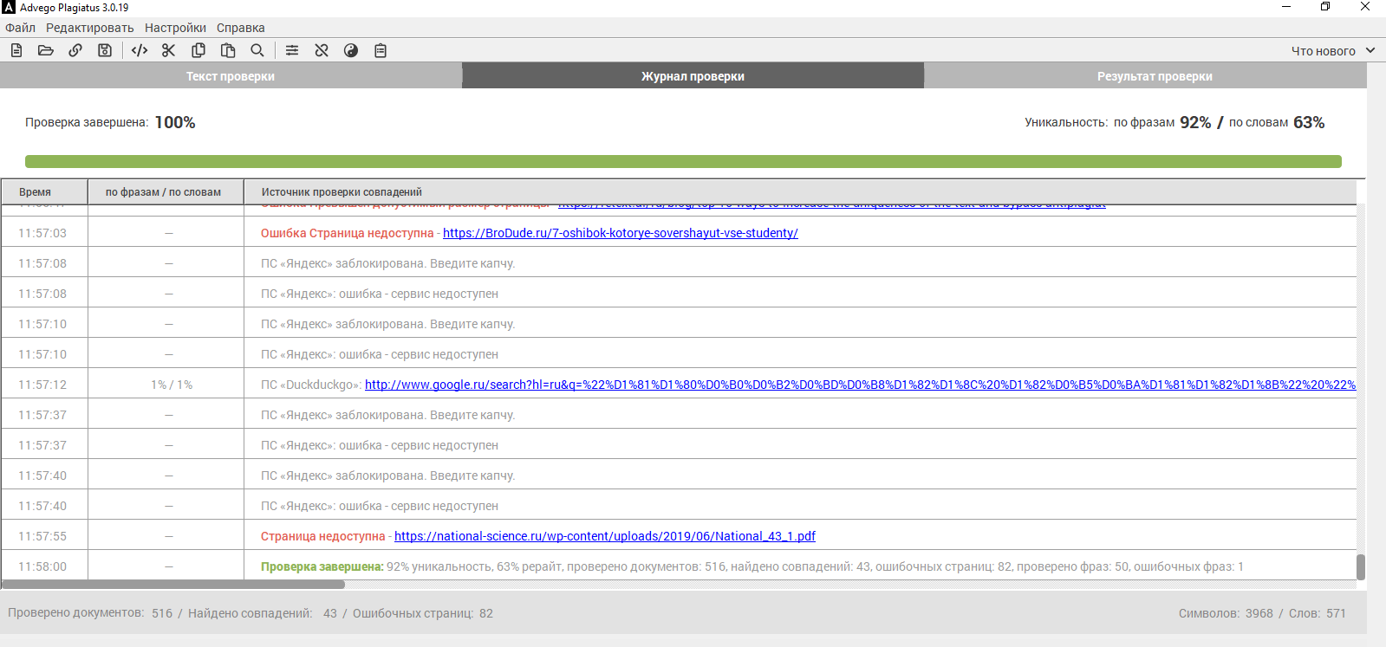Click the Что нового label
1386x647 pixels.
(x=1323, y=51)
